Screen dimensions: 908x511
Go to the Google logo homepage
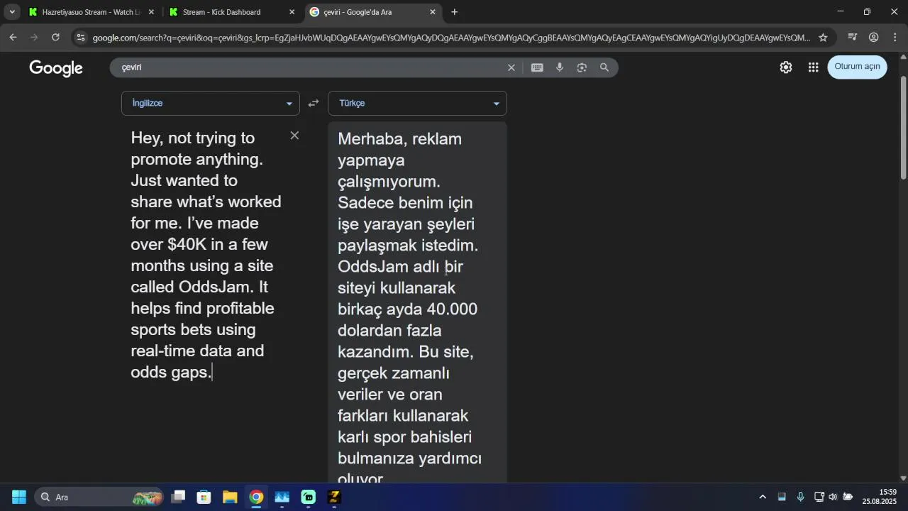(x=56, y=68)
